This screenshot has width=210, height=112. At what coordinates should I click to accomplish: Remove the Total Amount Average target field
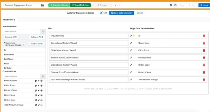(x=204, y=79)
